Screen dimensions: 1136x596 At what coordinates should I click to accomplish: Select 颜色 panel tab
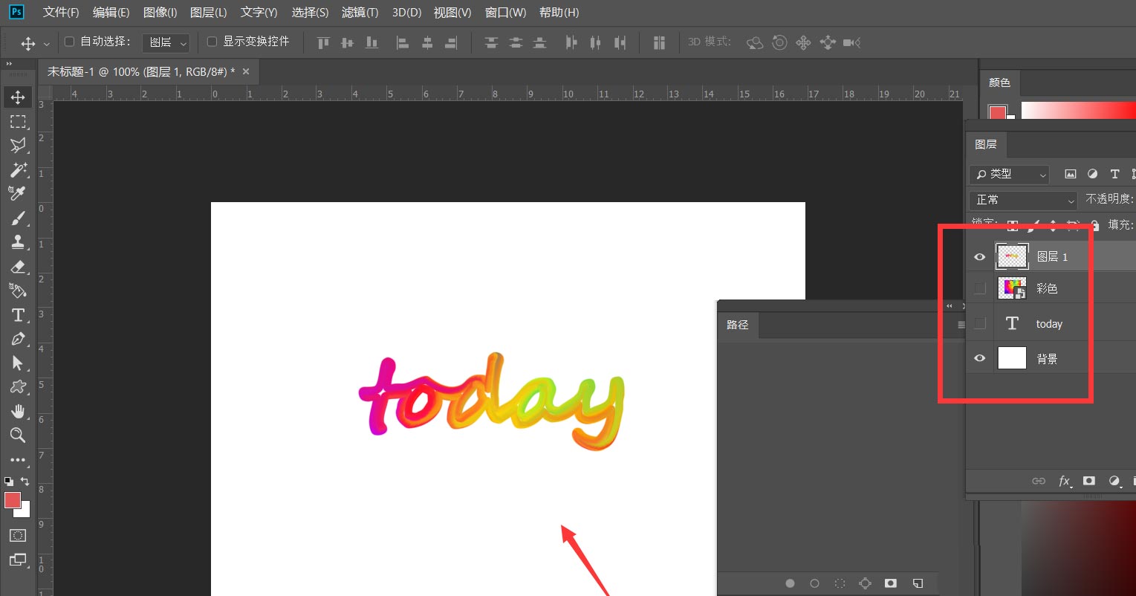tap(999, 82)
